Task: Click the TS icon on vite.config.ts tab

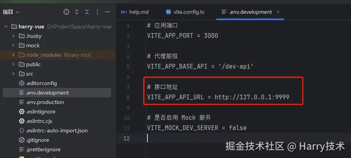Action: (168, 12)
